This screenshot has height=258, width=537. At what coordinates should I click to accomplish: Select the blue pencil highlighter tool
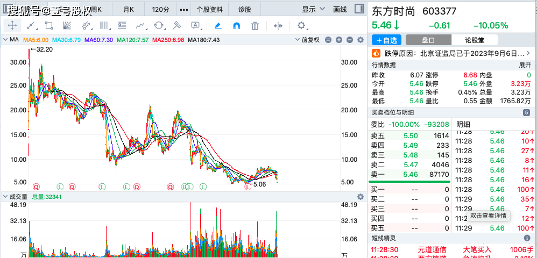point(217,25)
